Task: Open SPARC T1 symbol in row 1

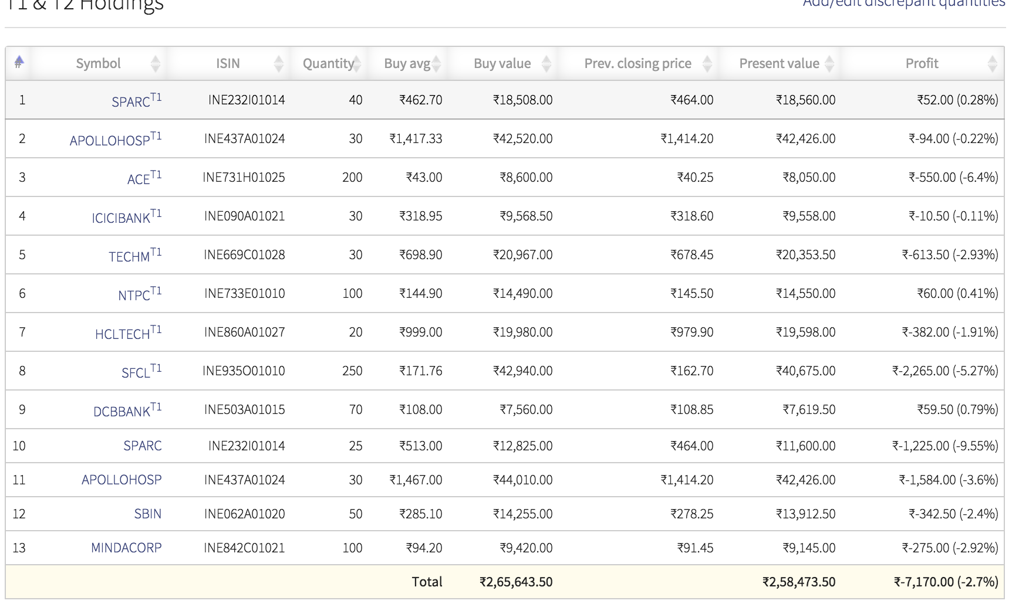Action: 136,100
